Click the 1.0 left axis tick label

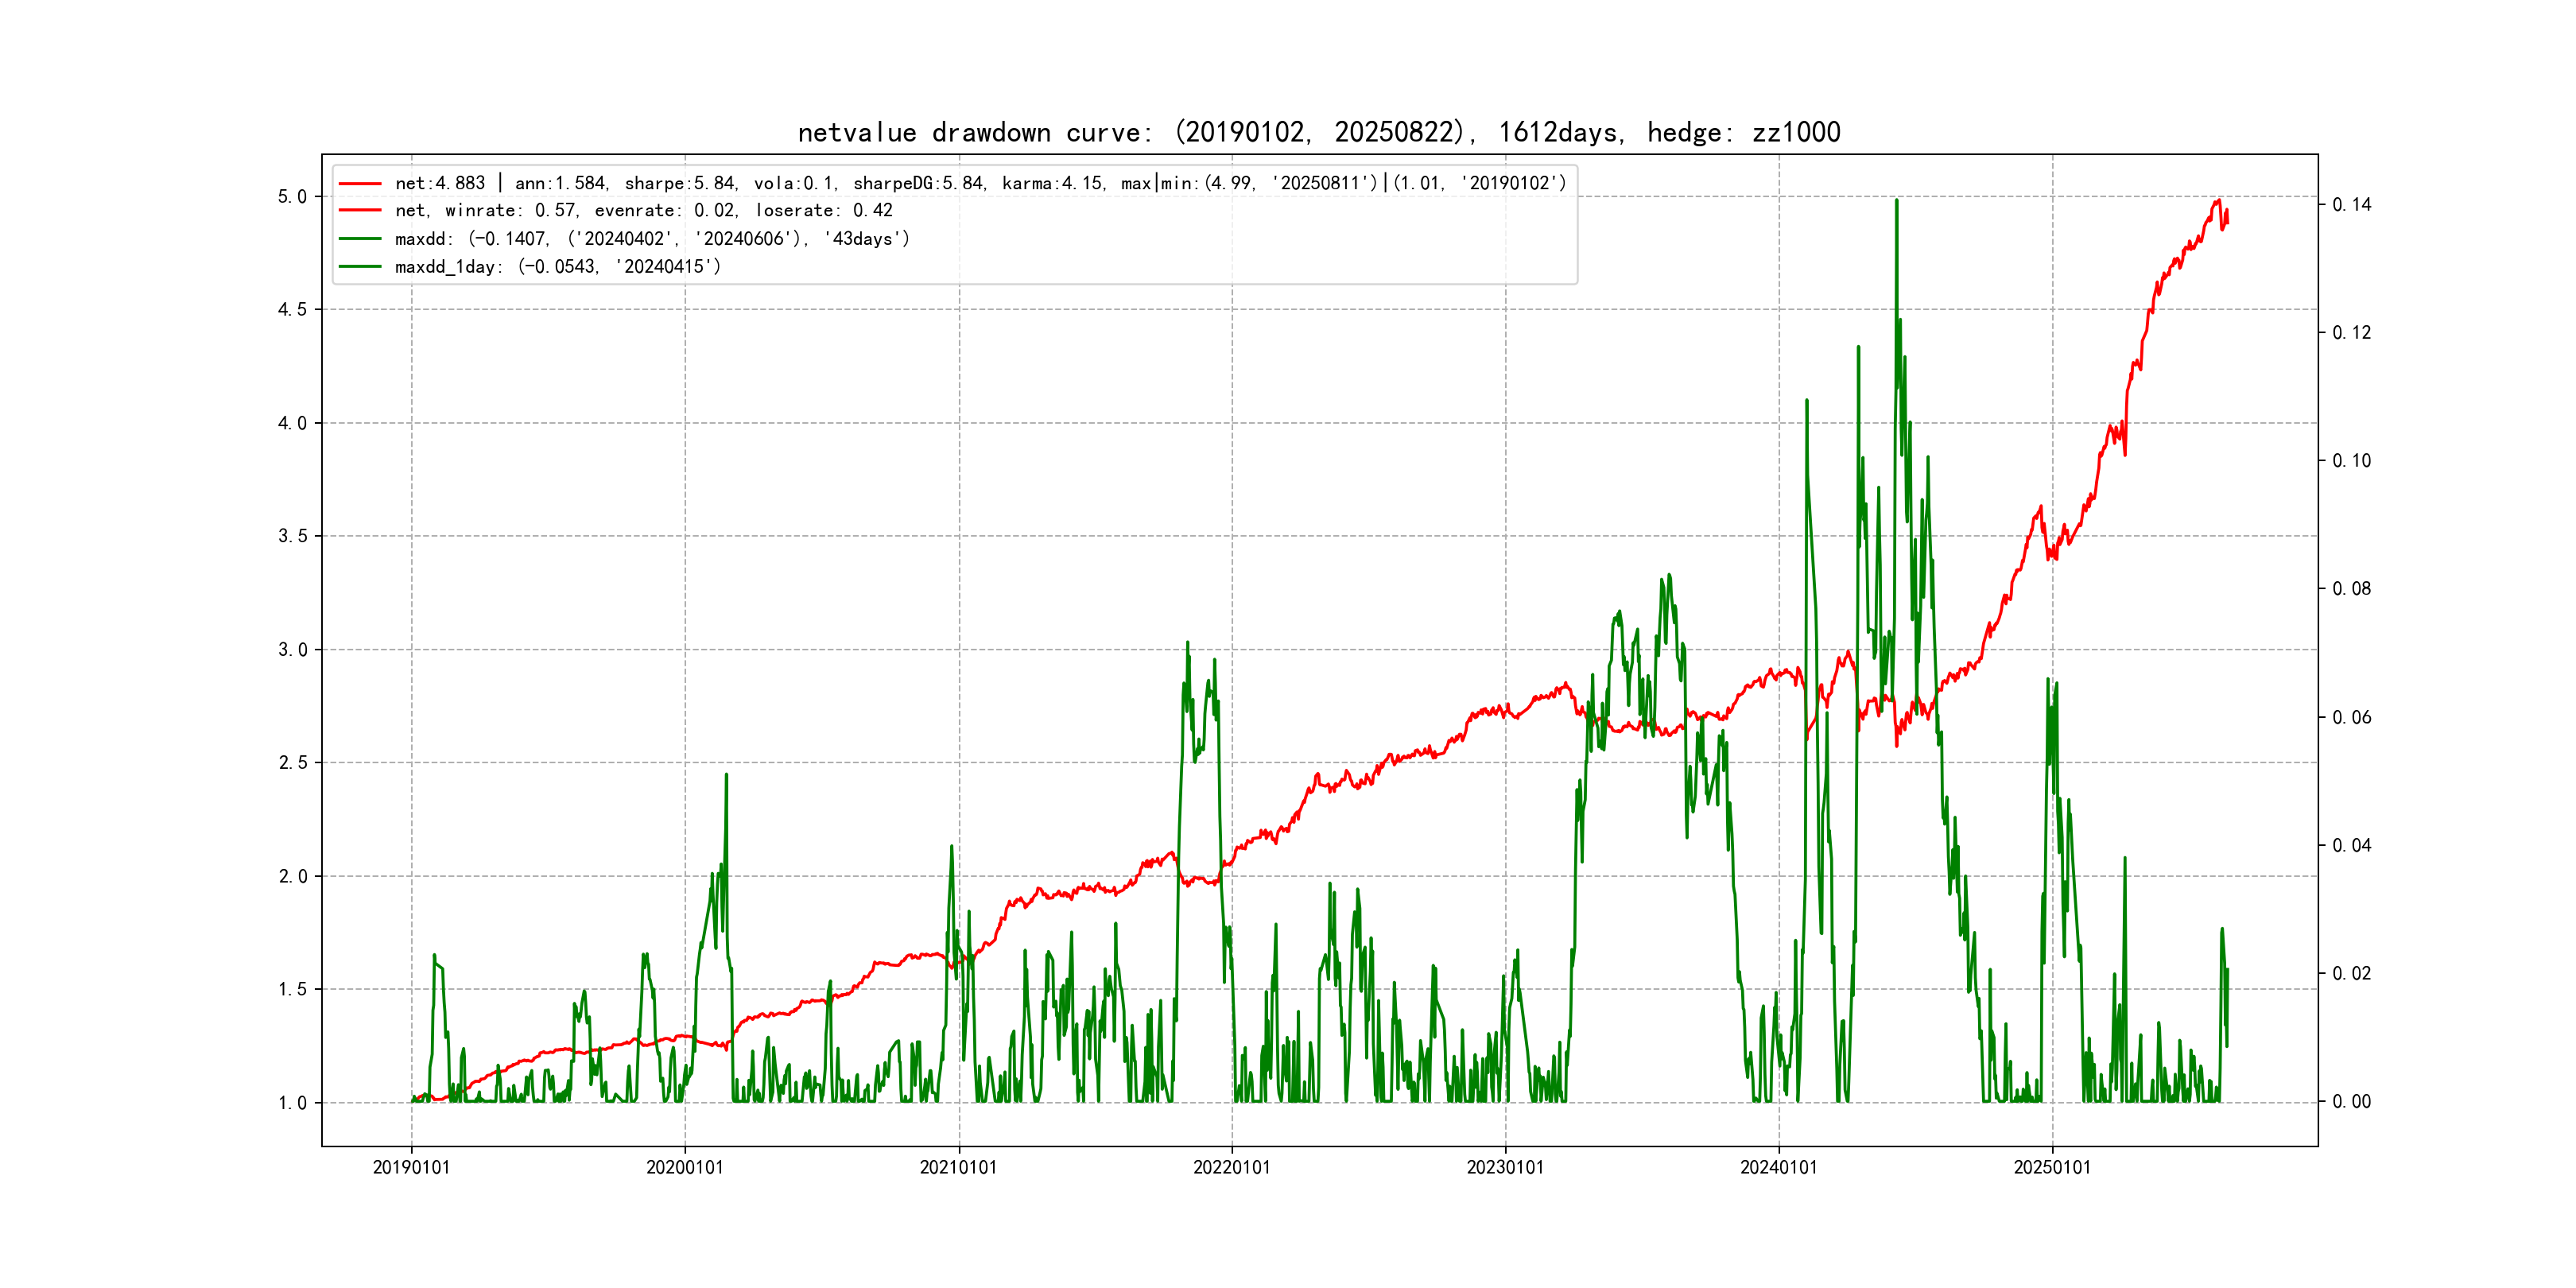(x=292, y=1103)
